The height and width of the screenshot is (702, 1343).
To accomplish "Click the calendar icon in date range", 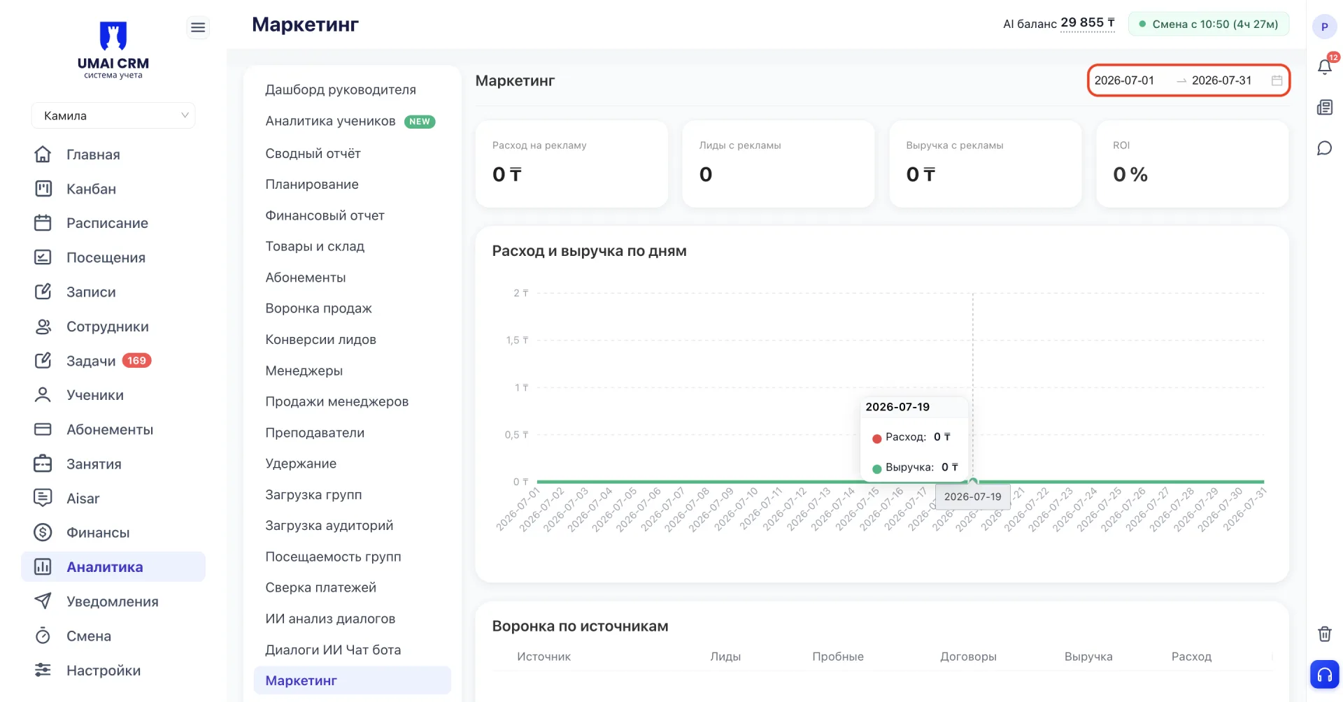I will 1277,80.
